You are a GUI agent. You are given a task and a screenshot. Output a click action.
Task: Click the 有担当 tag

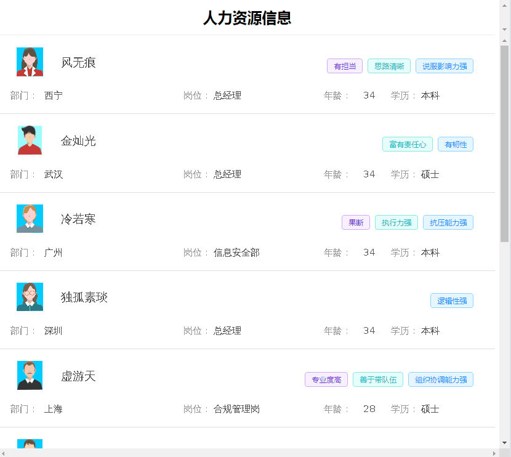point(345,66)
